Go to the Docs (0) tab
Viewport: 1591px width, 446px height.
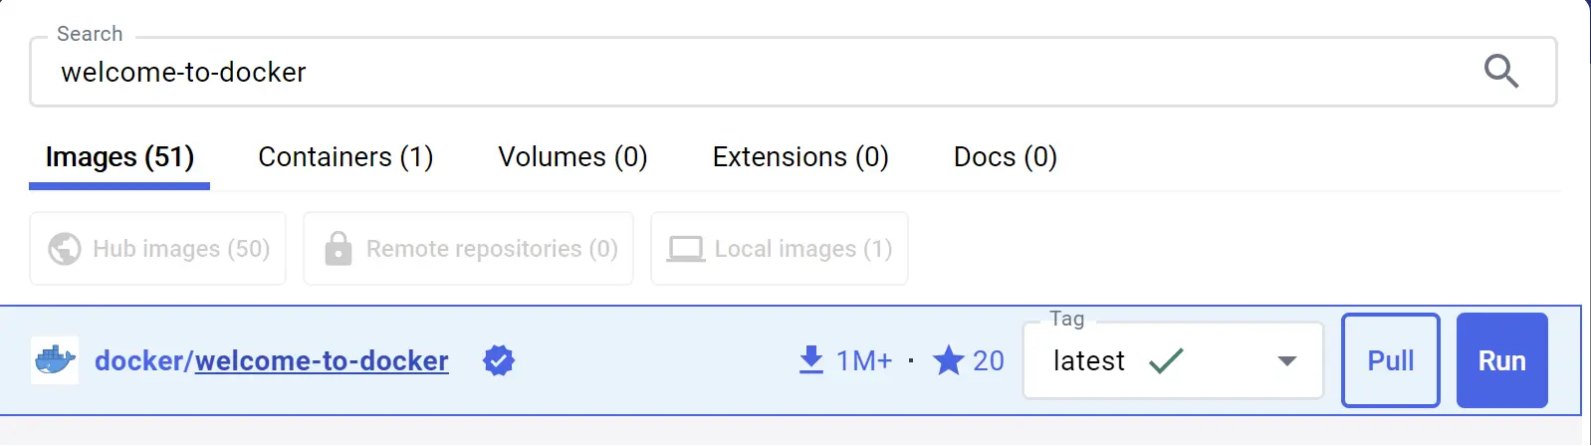pos(1005,157)
